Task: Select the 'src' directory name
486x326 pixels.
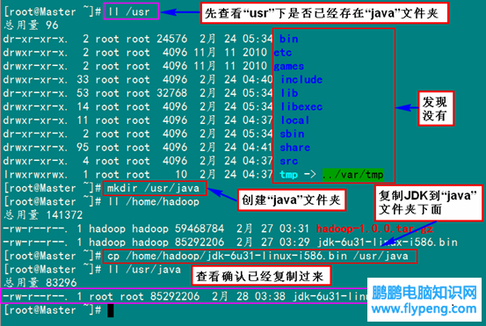Action: pos(288,161)
